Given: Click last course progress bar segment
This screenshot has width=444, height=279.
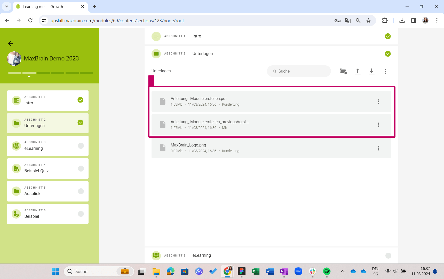Looking at the screenshot, I should click(86, 73).
